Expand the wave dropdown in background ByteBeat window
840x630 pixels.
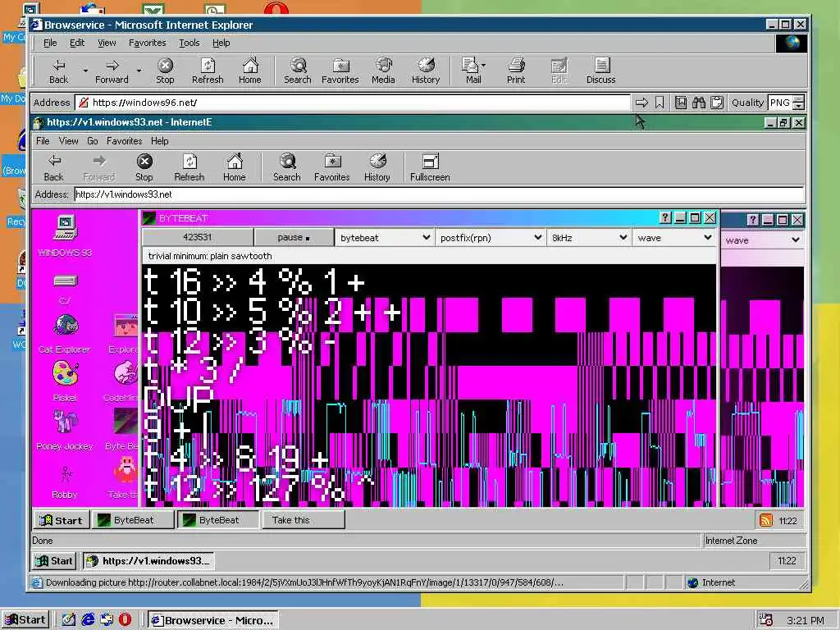762,240
